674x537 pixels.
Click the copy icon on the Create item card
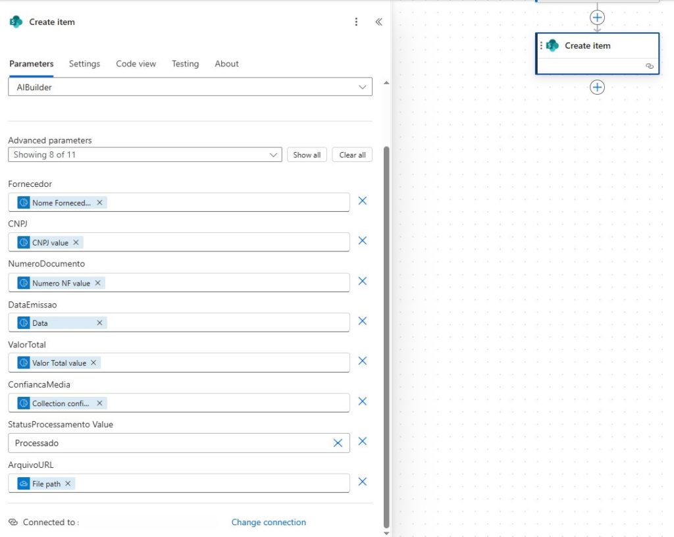[650, 66]
